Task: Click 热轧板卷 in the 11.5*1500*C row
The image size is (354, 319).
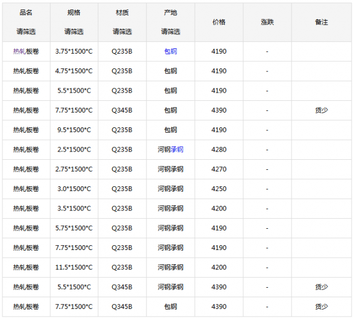Action: tap(26, 267)
